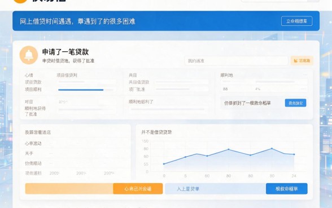Click the 150 y-axis label of the chart
The image size is (332, 208).
coord(145,141)
